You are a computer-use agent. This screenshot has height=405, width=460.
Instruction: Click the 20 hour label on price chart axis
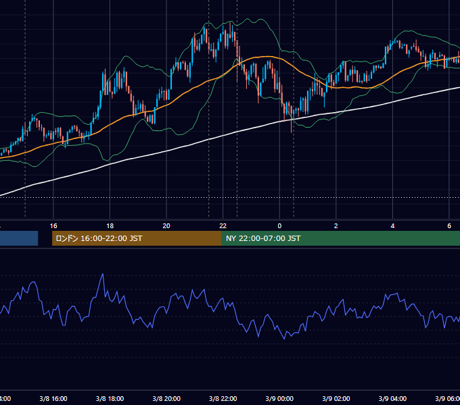tap(166, 226)
